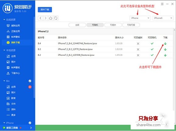
Task: Go forward with the right arrow button
Action: coord(46,18)
